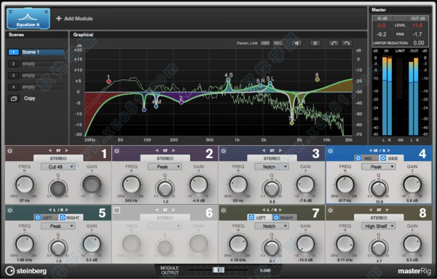Select LEFT tab in band 7
This screenshot has width=437, height=279.
[259, 218]
